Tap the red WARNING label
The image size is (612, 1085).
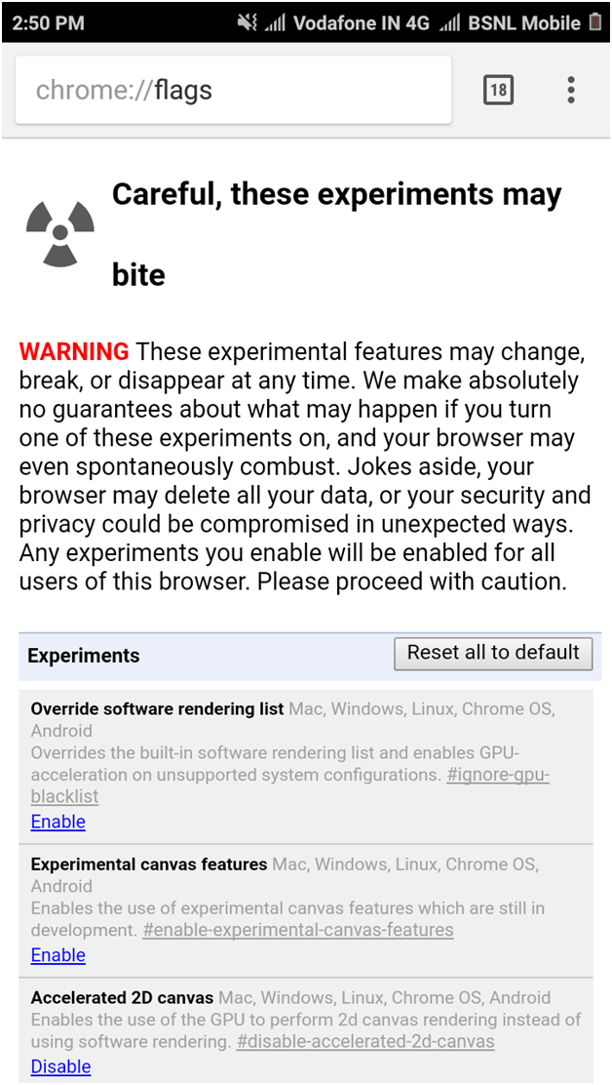pyautogui.click(x=74, y=351)
